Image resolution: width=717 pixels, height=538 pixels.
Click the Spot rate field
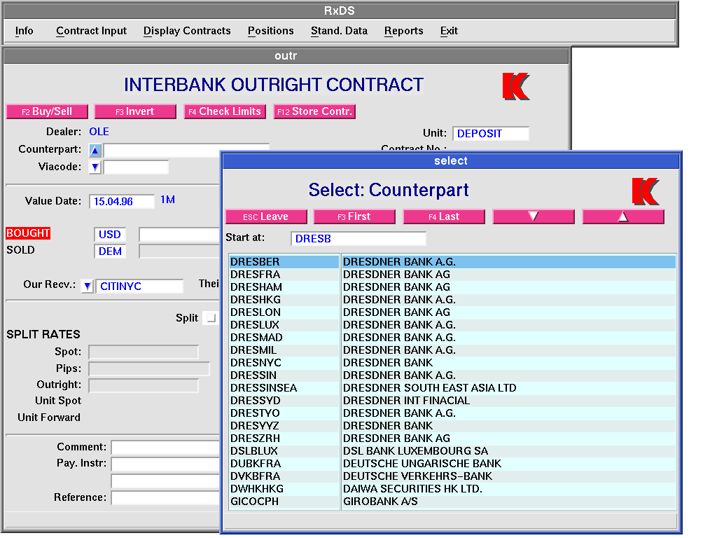(x=144, y=352)
